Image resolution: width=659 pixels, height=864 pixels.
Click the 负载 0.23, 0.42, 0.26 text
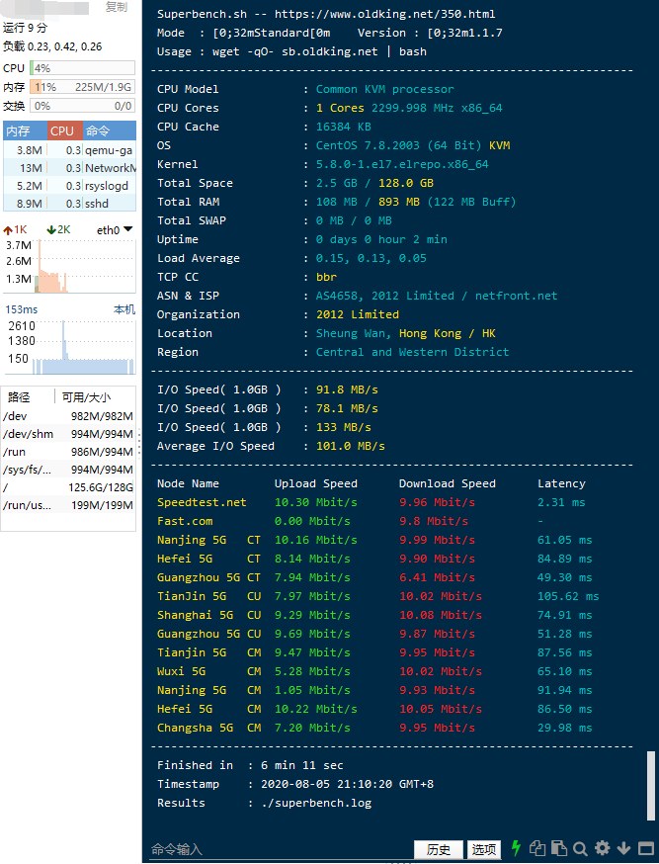[52, 46]
